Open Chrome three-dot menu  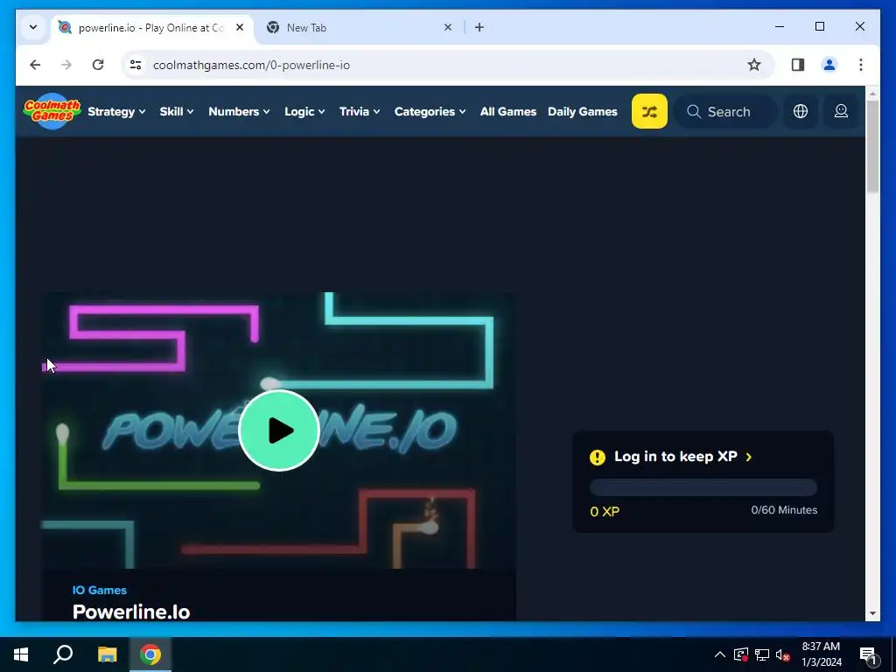(x=861, y=65)
